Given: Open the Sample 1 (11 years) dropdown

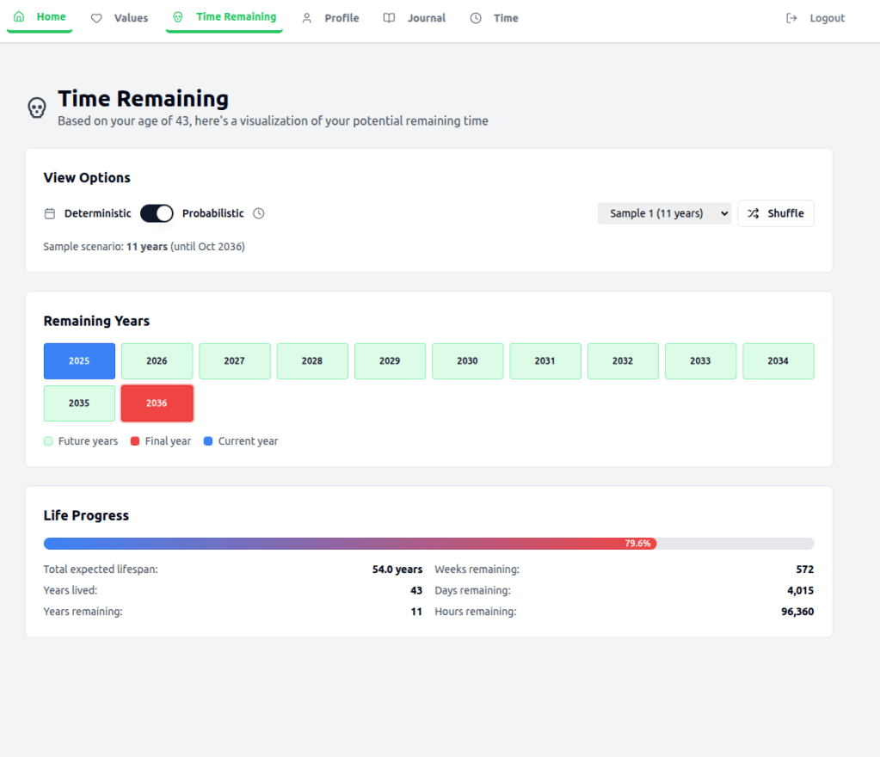Looking at the screenshot, I should pyautogui.click(x=664, y=213).
